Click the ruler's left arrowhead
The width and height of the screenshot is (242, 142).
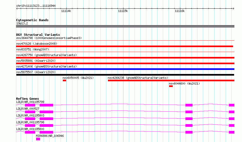click(17, 8)
